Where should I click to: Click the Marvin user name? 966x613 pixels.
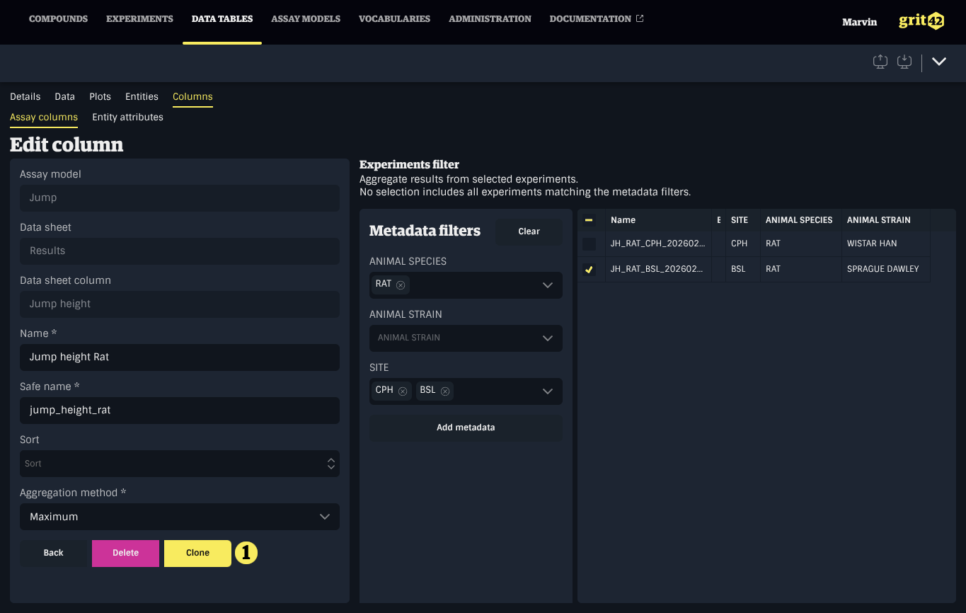tap(859, 22)
